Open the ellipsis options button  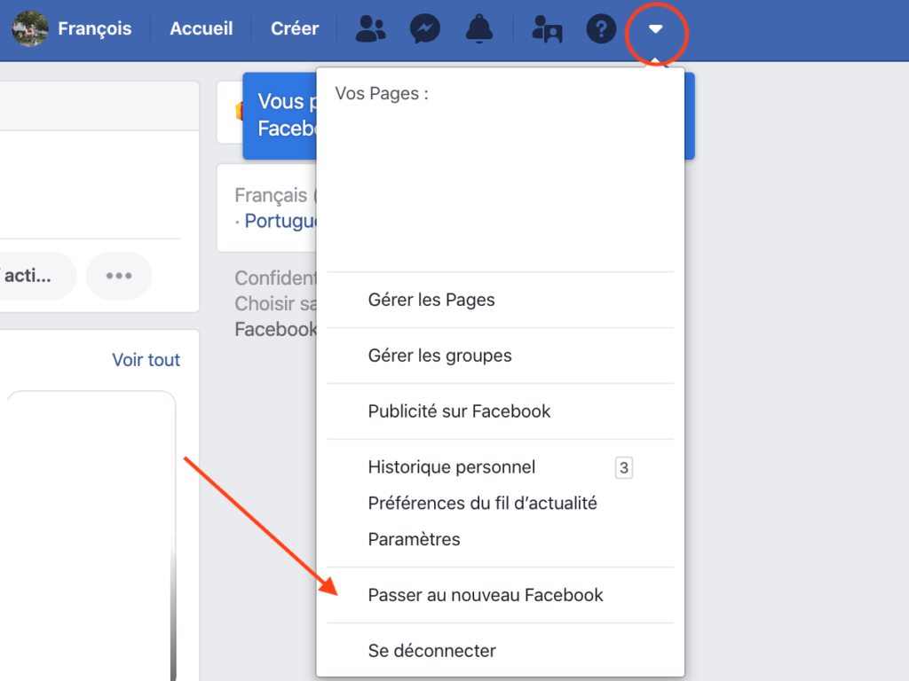click(119, 276)
